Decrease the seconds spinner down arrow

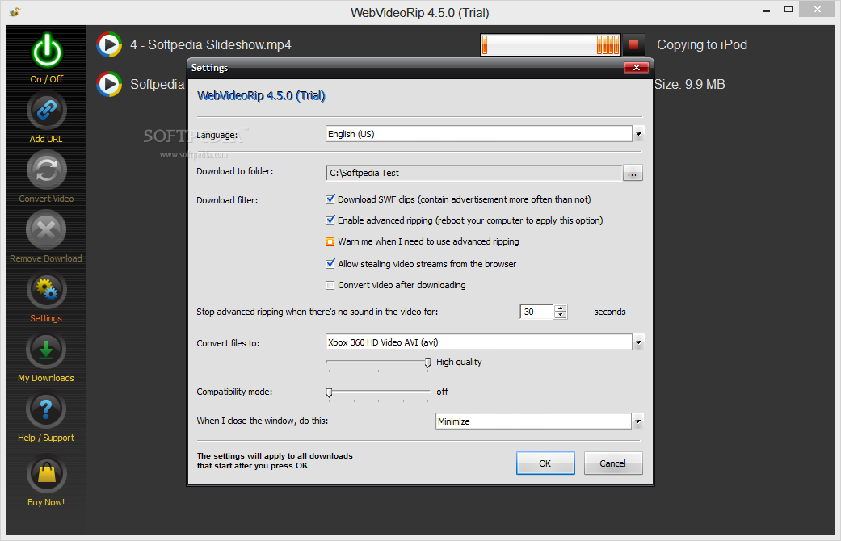[x=561, y=316]
